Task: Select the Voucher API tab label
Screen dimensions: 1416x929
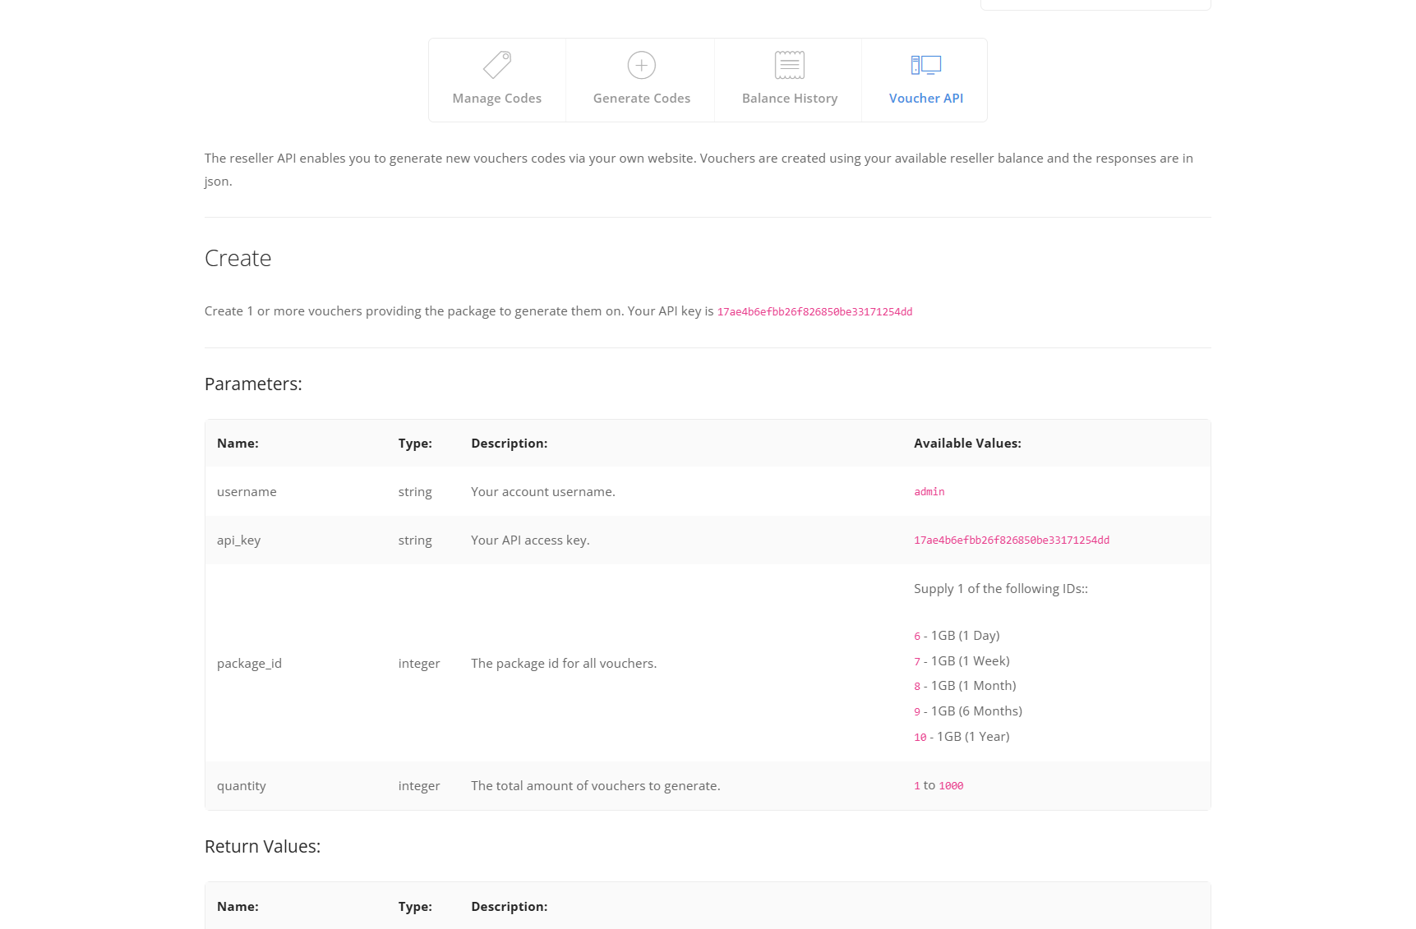Action: (x=925, y=99)
